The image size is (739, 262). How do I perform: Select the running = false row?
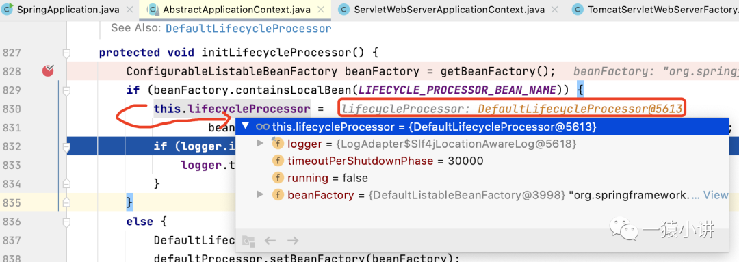482,178
